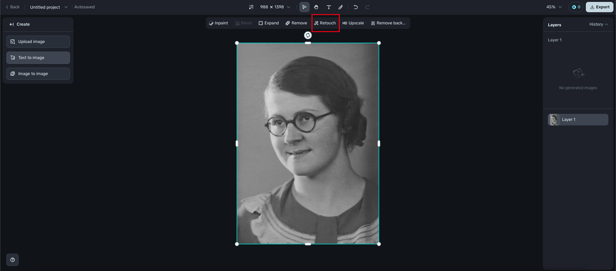Select the pointer selection tool
The width and height of the screenshot is (616, 271).
304,7
